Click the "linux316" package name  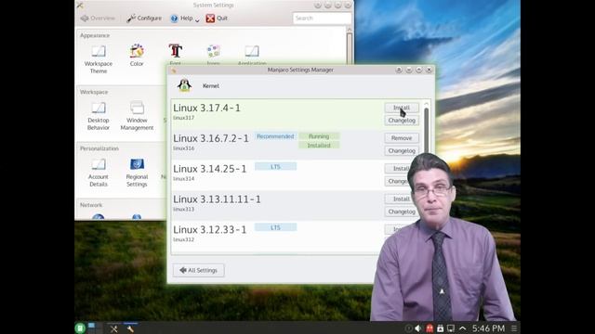pos(184,148)
